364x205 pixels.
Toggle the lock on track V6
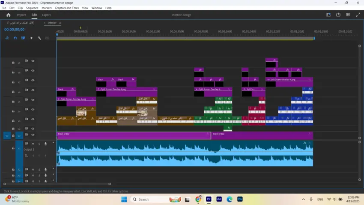(x=13, y=92)
